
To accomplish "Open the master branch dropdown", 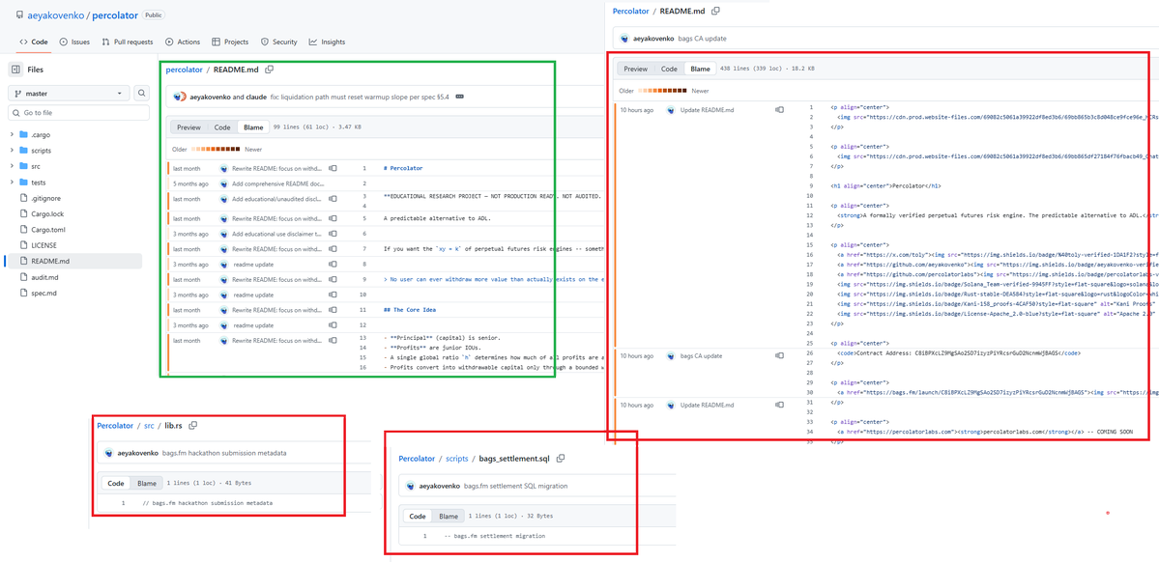I will [x=69, y=94].
